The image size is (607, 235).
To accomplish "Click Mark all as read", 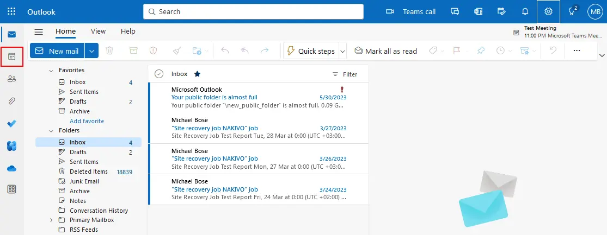I will point(386,51).
